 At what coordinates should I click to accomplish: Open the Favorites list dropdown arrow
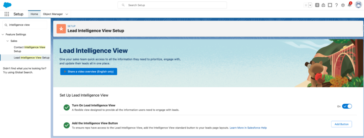pos(310,5)
